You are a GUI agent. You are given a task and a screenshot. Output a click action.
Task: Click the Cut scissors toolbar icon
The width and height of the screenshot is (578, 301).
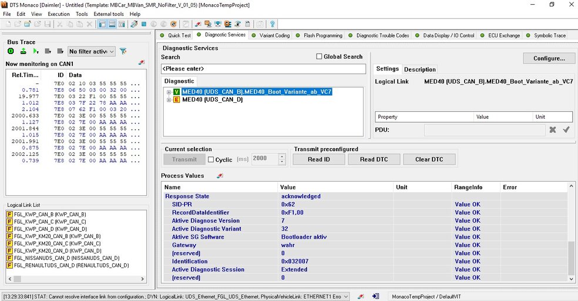59,24
